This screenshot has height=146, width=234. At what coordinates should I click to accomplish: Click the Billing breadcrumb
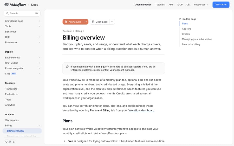tap(79, 31)
